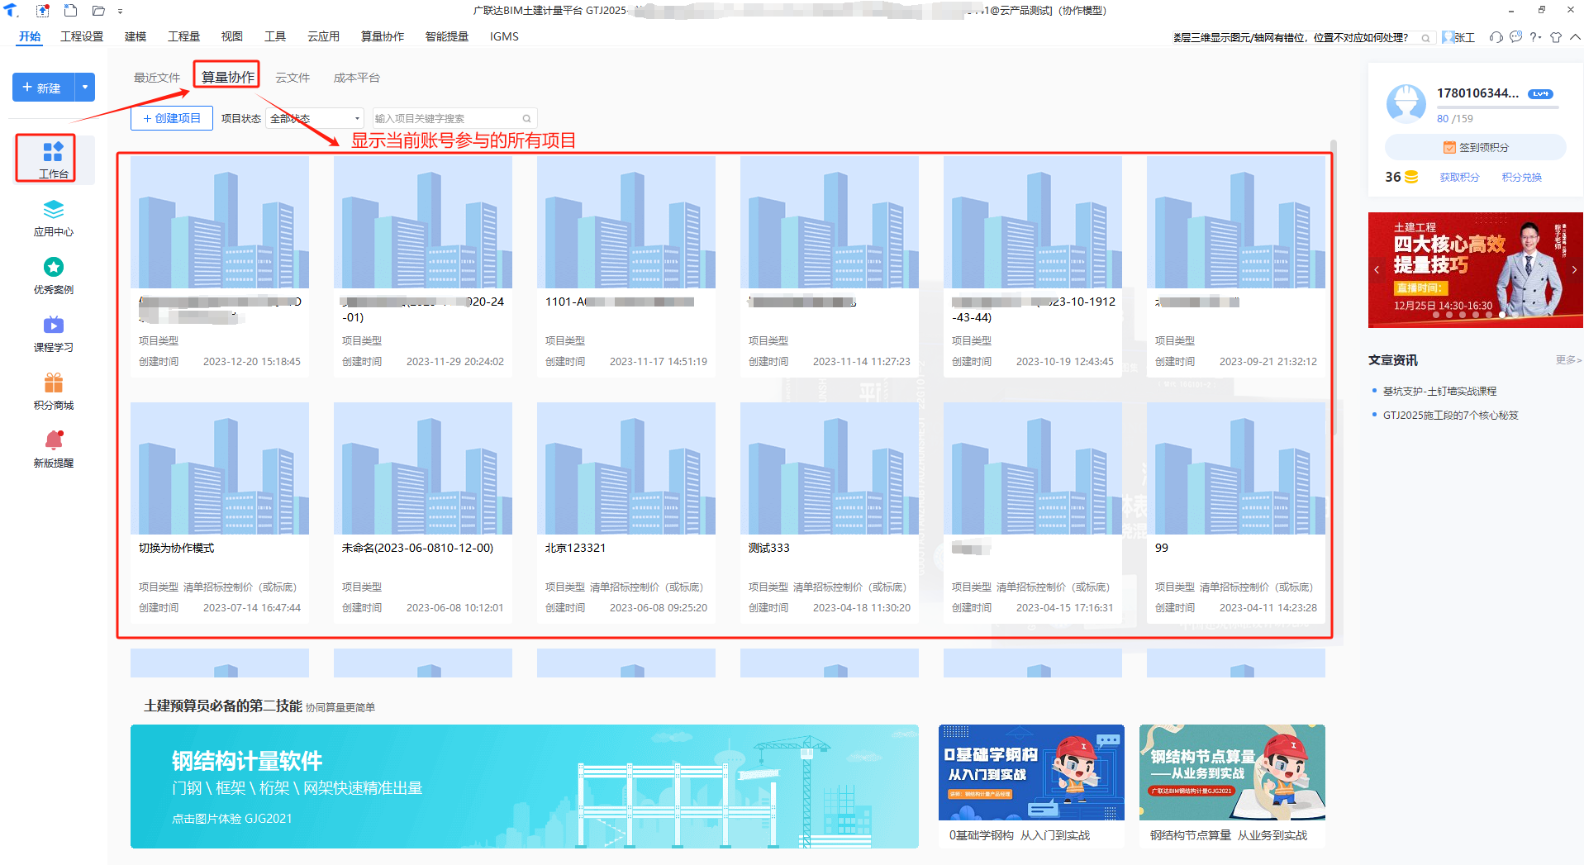Click the search magnifier in help box

click(1425, 38)
